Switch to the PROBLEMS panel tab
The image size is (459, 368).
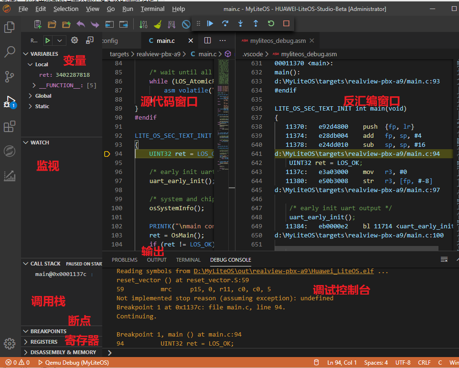pos(124,260)
